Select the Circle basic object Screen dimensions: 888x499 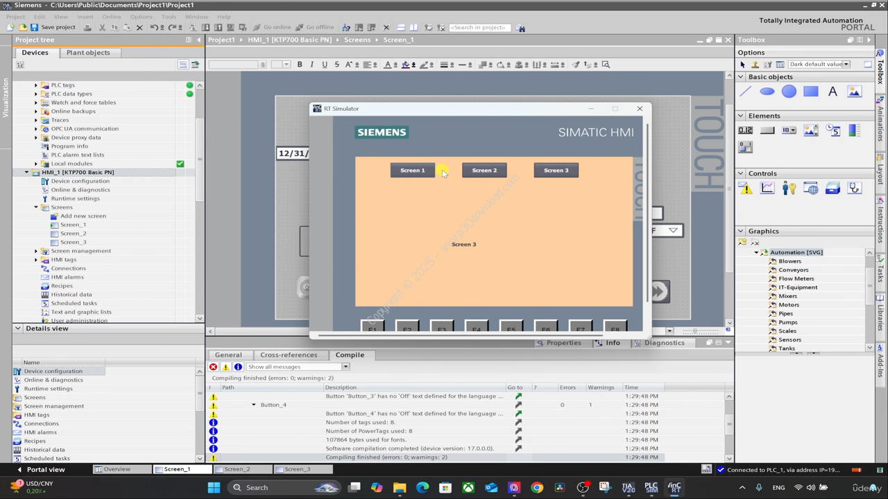pos(789,91)
